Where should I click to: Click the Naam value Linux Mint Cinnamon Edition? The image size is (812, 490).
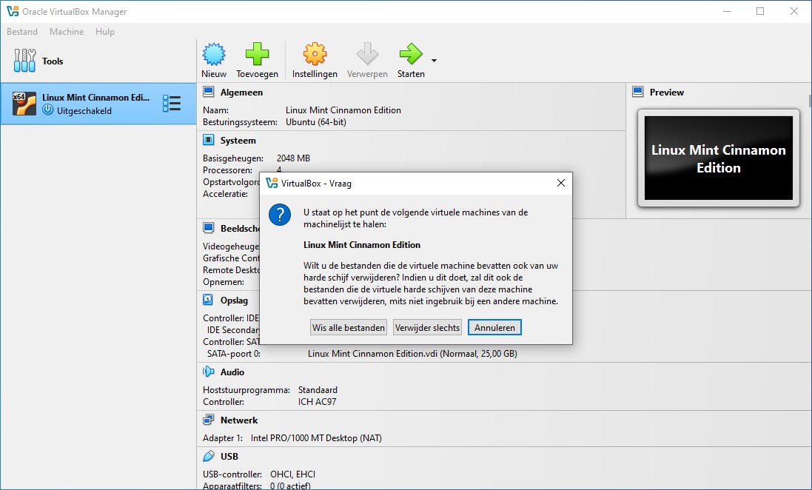(x=343, y=110)
